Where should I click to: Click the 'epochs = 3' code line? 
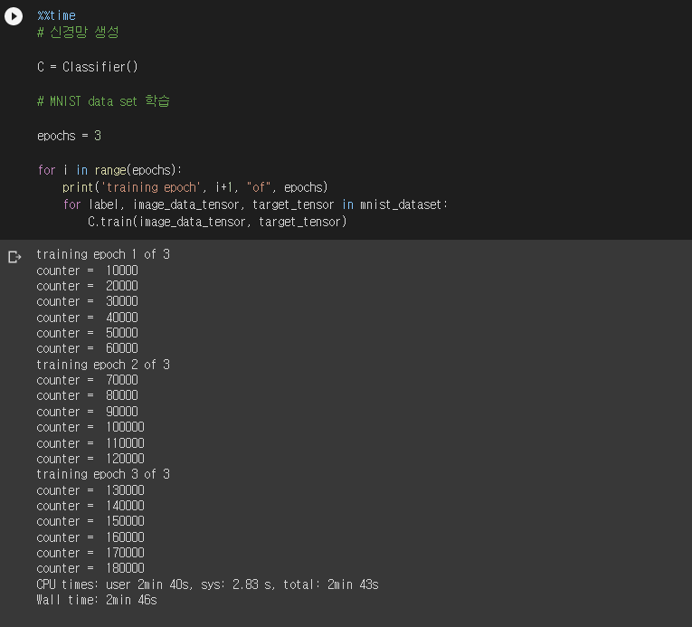tap(70, 136)
